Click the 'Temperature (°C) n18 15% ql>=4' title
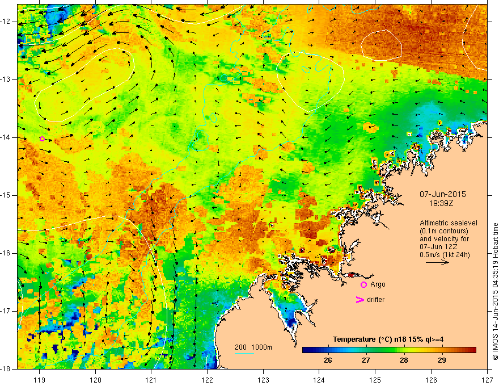Viewport: 499px width, 386px height. (388, 339)
